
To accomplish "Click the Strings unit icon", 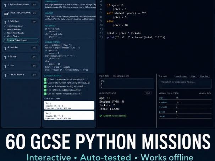I will point(5,58).
